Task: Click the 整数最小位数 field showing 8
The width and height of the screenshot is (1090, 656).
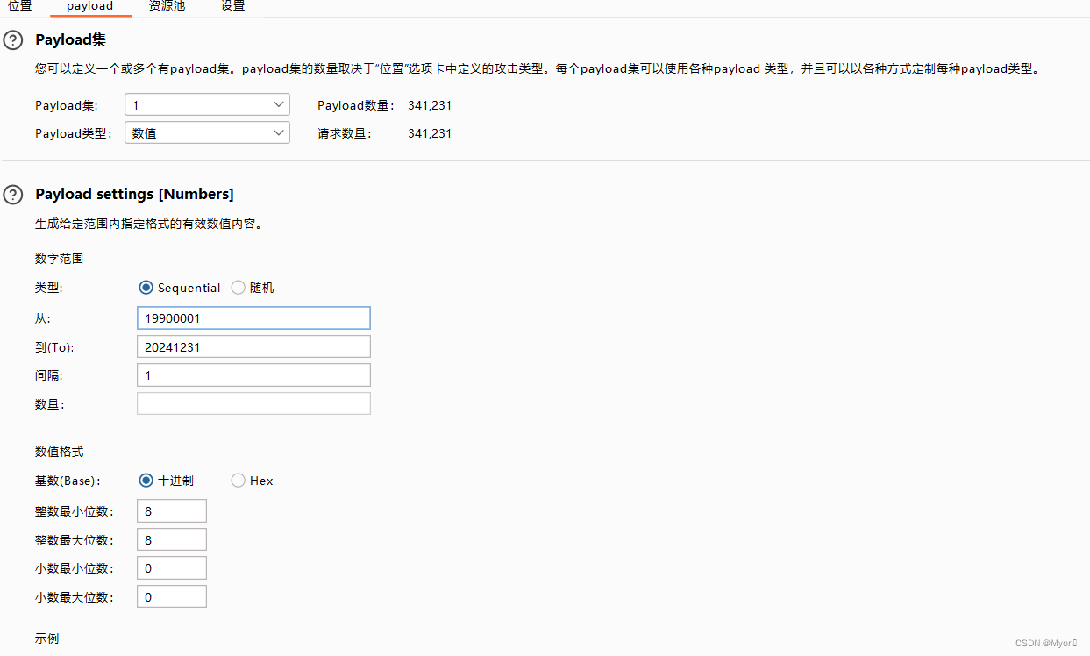Action: point(171,510)
